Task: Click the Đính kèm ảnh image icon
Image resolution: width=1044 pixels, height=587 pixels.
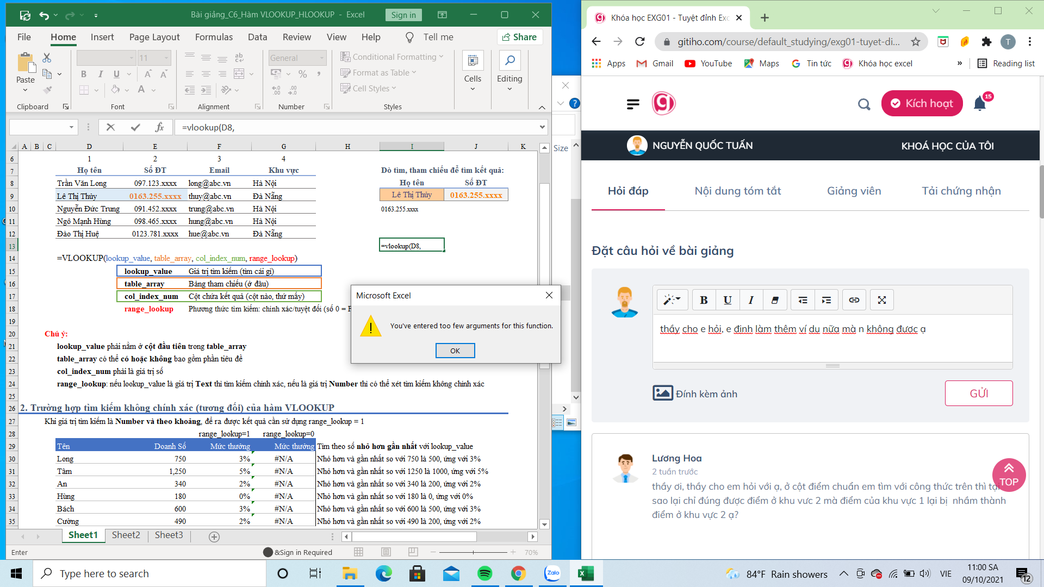Action: pos(662,393)
